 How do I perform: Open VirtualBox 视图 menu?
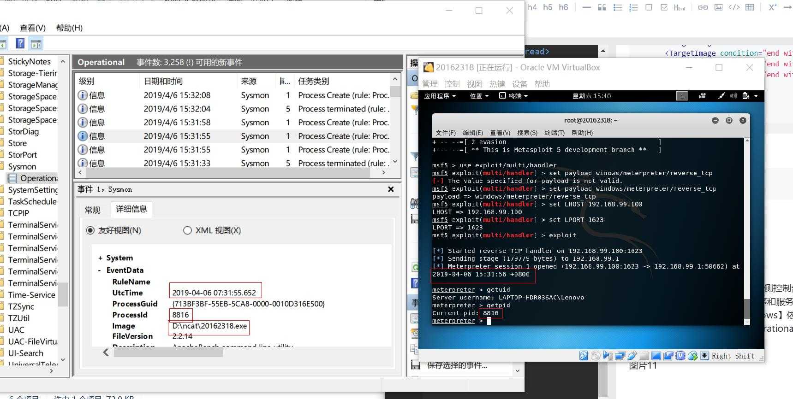click(x=474, y=84)
